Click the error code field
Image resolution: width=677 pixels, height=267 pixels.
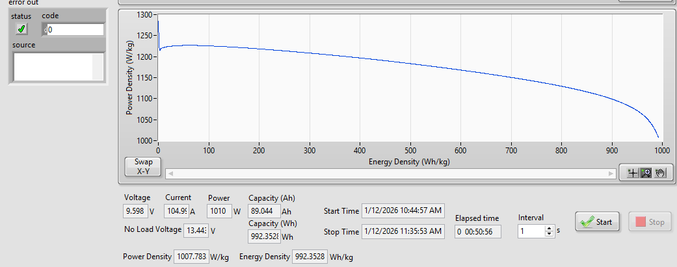coord(75,29)
